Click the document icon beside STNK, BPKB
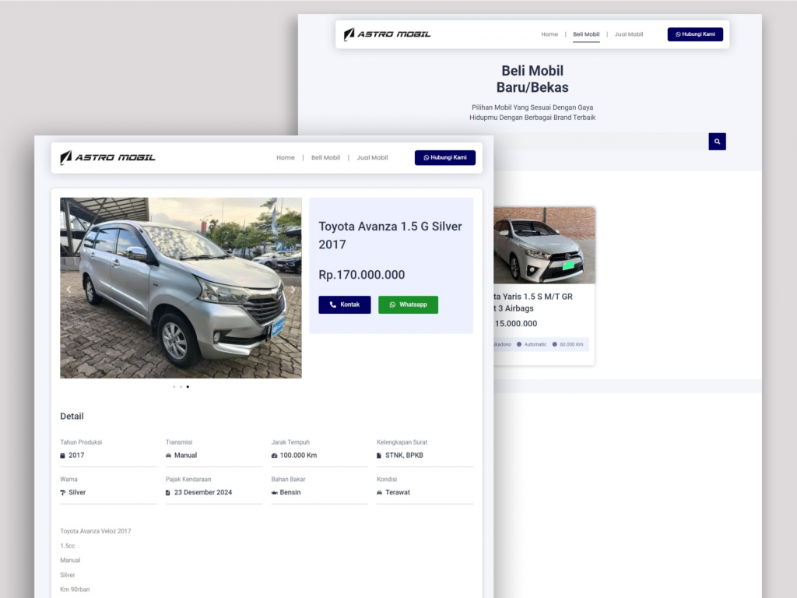The image size is (797, 598). pyautogui.click(x=380, y=456)
